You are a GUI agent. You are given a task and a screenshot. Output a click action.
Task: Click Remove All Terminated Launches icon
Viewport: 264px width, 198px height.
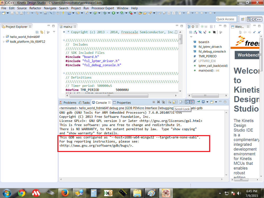[x=163, y=102]
